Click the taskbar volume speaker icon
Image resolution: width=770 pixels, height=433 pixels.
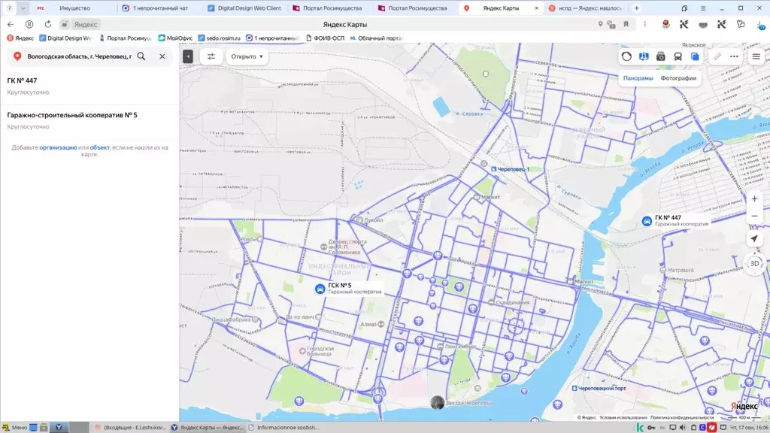coord(683,428)
